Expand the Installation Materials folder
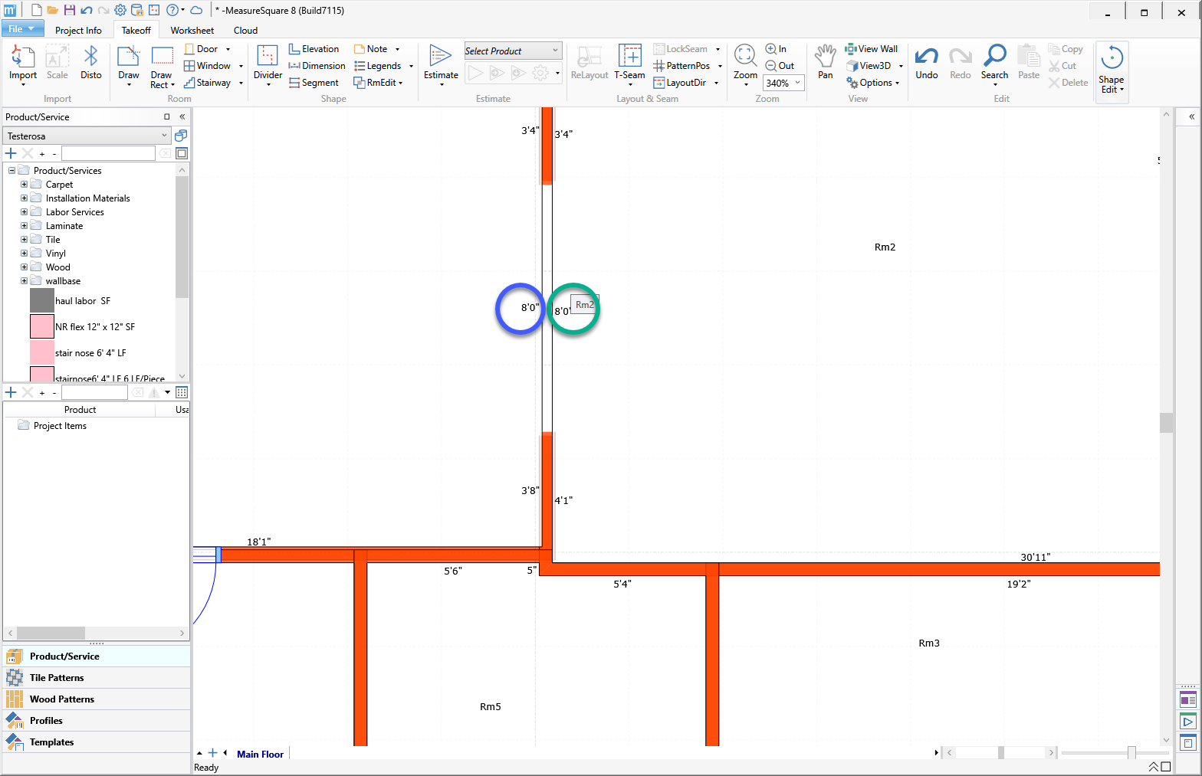 24,198
